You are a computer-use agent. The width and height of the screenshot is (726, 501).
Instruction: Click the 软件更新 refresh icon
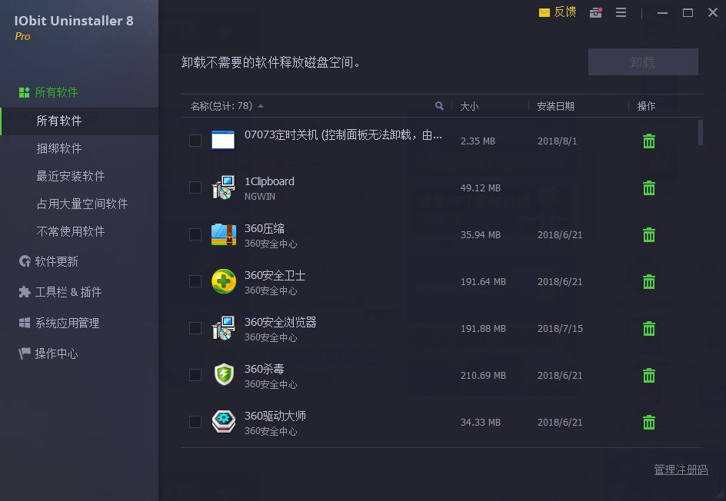[25, 261]
